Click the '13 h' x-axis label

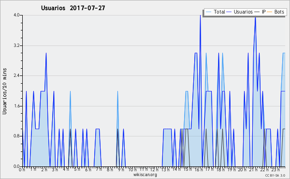[165, 170]
